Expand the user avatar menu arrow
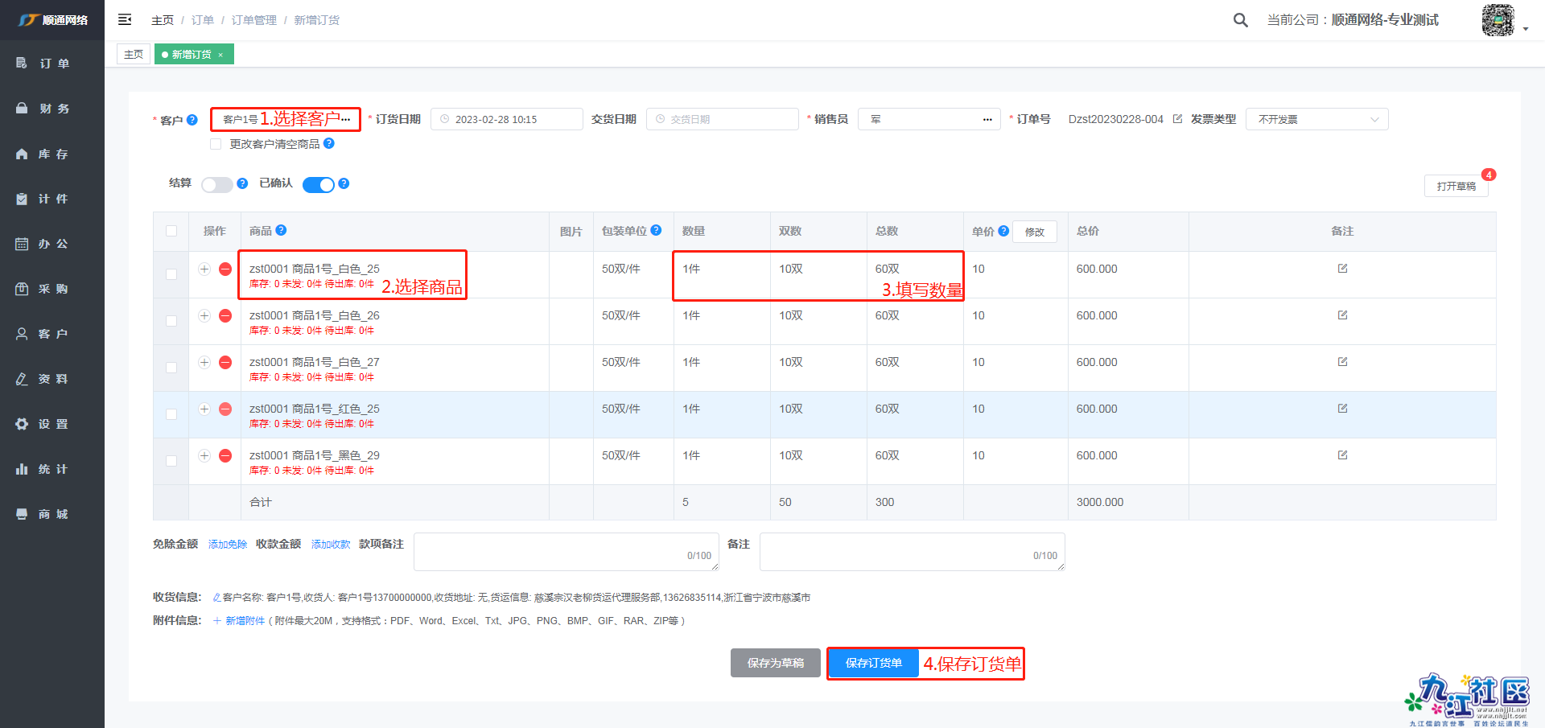 (x=1526, y=29)
